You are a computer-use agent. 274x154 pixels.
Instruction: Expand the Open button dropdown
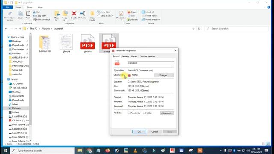click(138, 12)
